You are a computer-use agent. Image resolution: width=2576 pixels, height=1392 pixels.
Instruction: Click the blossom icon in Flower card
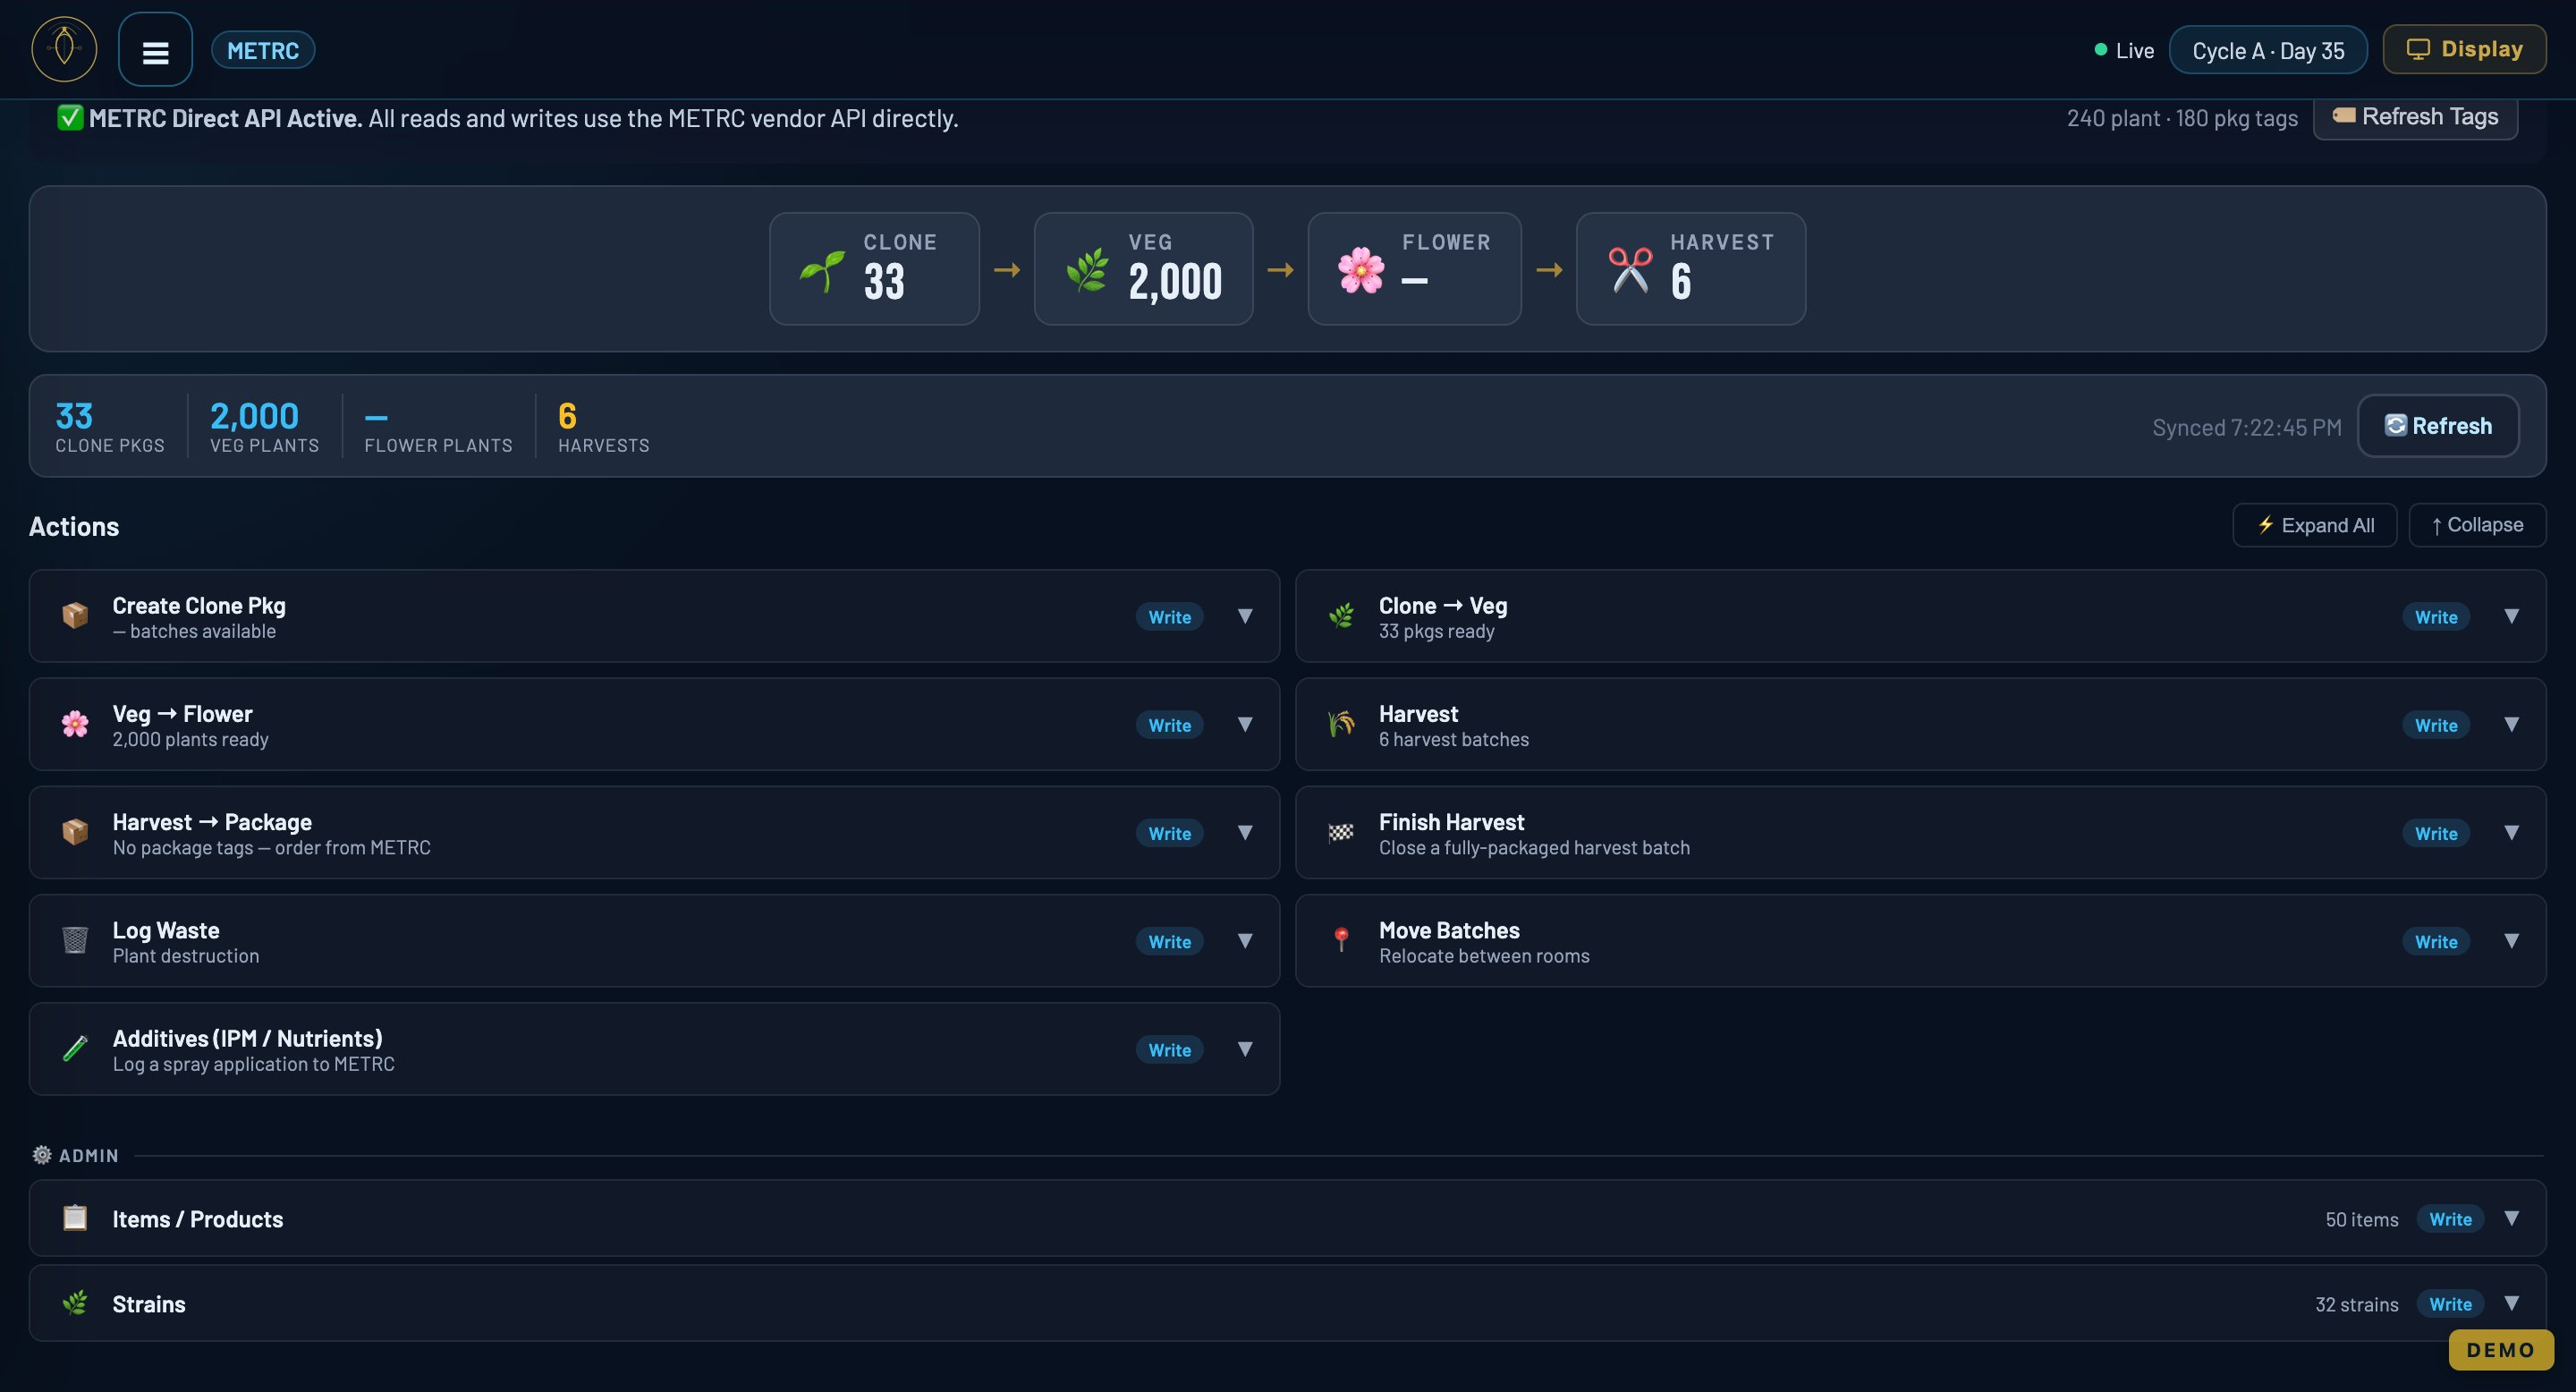click(1361, 270)
